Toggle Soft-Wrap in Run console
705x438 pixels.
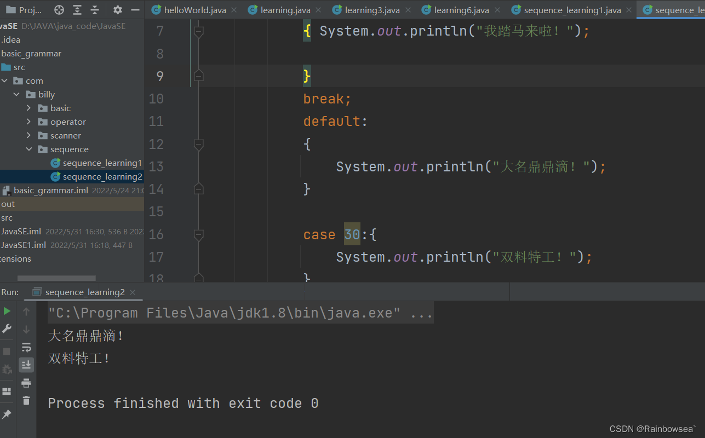coord(26,347)
